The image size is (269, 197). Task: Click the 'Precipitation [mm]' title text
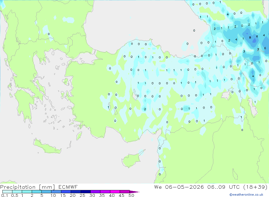pos(27,187)
